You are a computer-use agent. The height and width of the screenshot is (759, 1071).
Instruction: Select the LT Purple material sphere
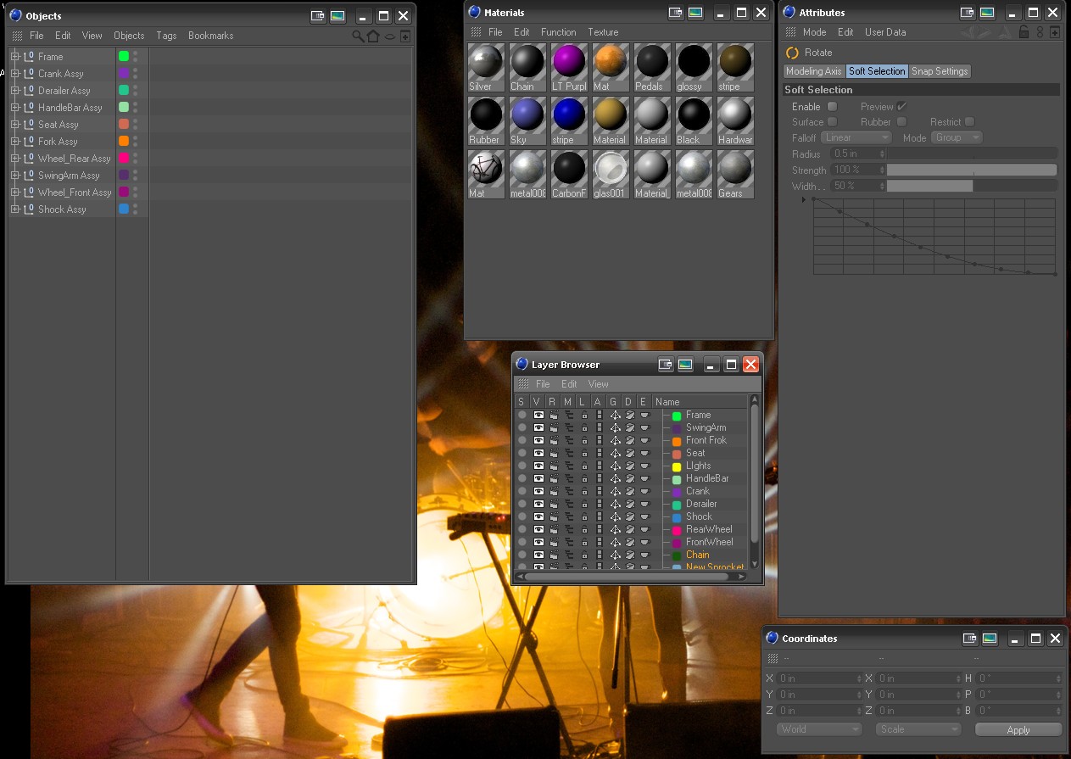[x=568, y=62]
